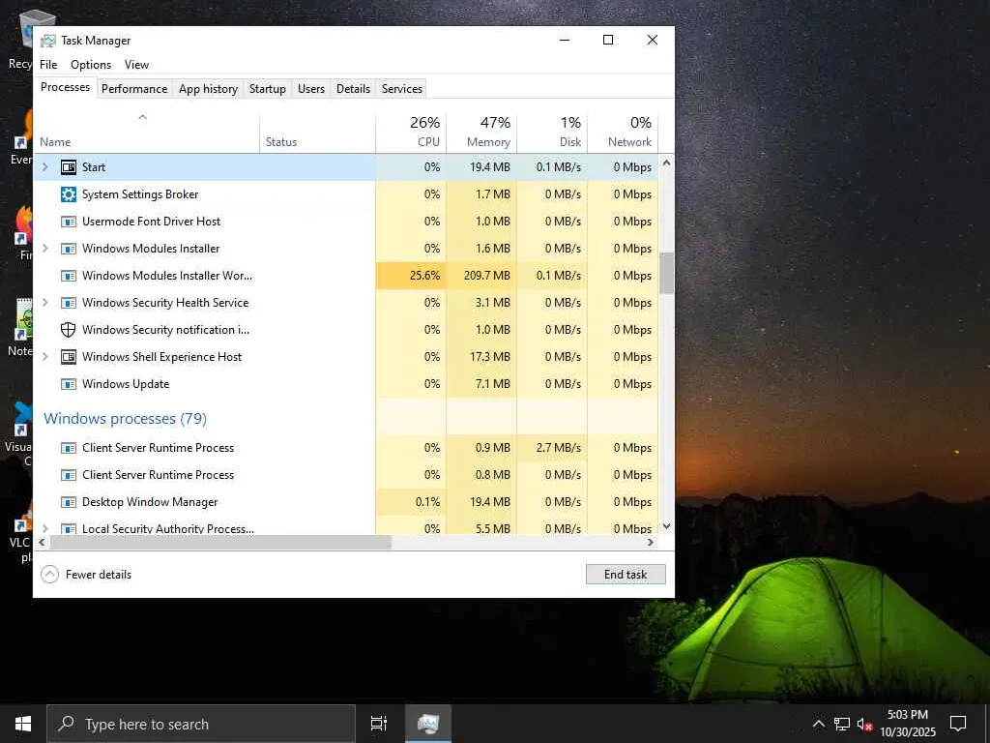Click the horizontal scrollbar thumb

click(220, 542)
